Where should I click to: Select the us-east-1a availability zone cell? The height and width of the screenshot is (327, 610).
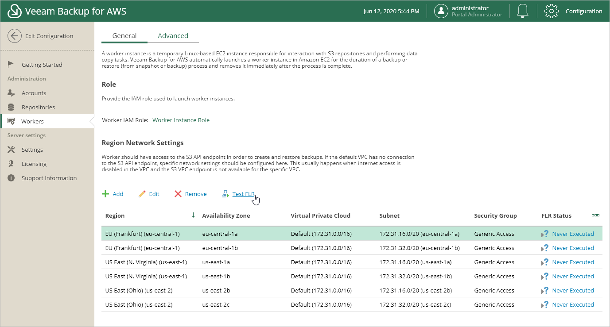(216, 262)
